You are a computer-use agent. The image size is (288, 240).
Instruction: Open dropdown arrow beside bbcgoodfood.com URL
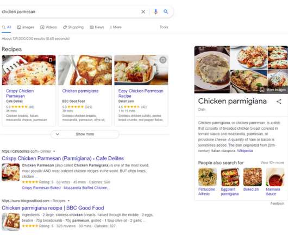[x=68, y=201]
